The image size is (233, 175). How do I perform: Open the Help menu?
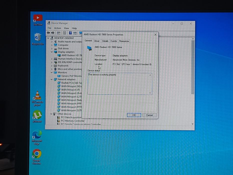click(74, 28)
